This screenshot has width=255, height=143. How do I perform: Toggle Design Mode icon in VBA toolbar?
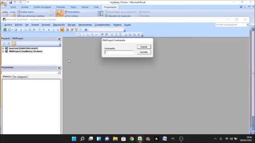pyautogui.click(x=62, y=30)
